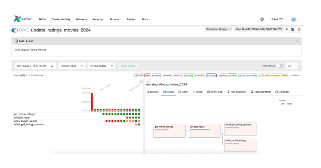Click the delete DAG trash icon

[x=299, y=29]
